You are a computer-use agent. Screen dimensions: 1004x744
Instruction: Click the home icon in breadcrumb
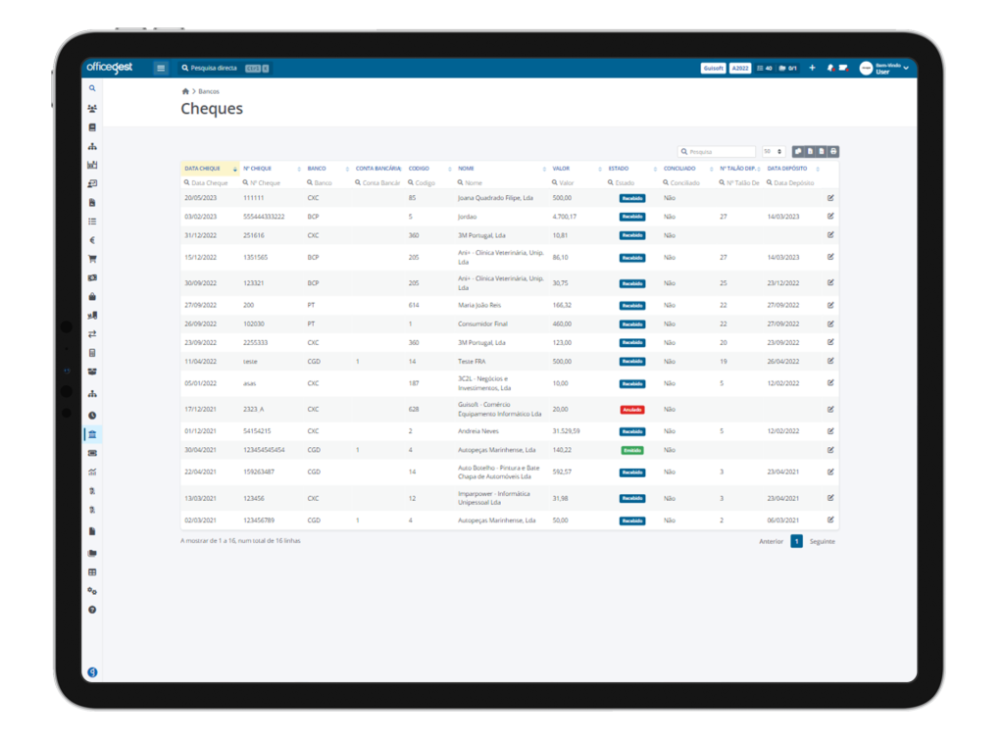(185, 91)
